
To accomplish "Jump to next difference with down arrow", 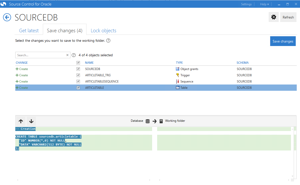I will 31,121.
